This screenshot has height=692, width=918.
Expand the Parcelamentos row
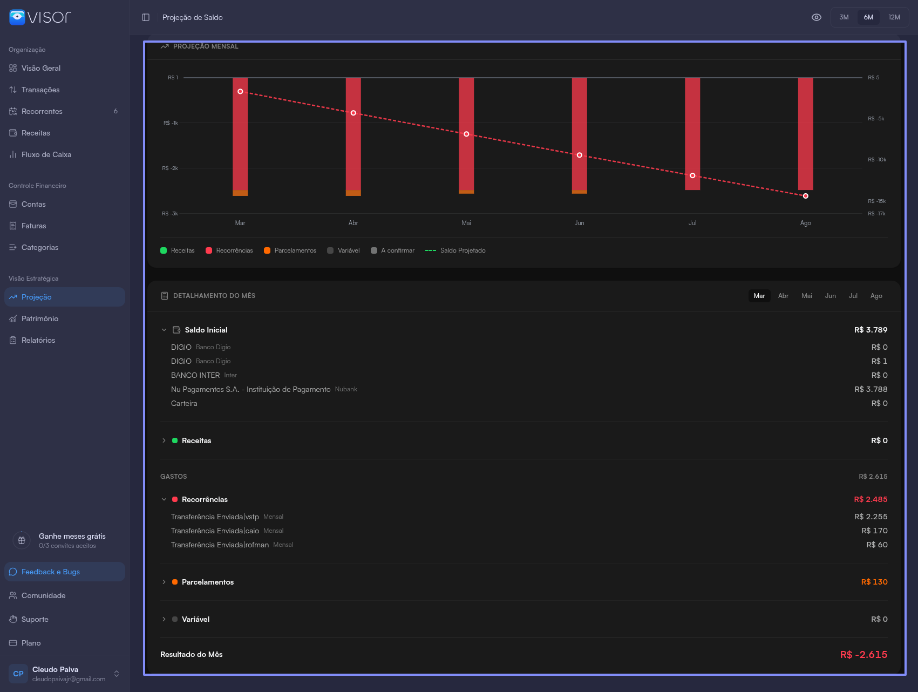point(164,582)
